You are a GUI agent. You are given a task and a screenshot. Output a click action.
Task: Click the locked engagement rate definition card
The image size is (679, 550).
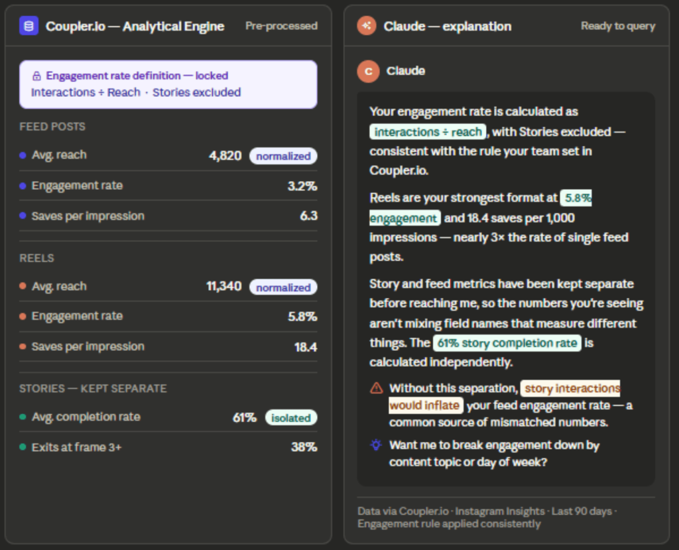168,84
